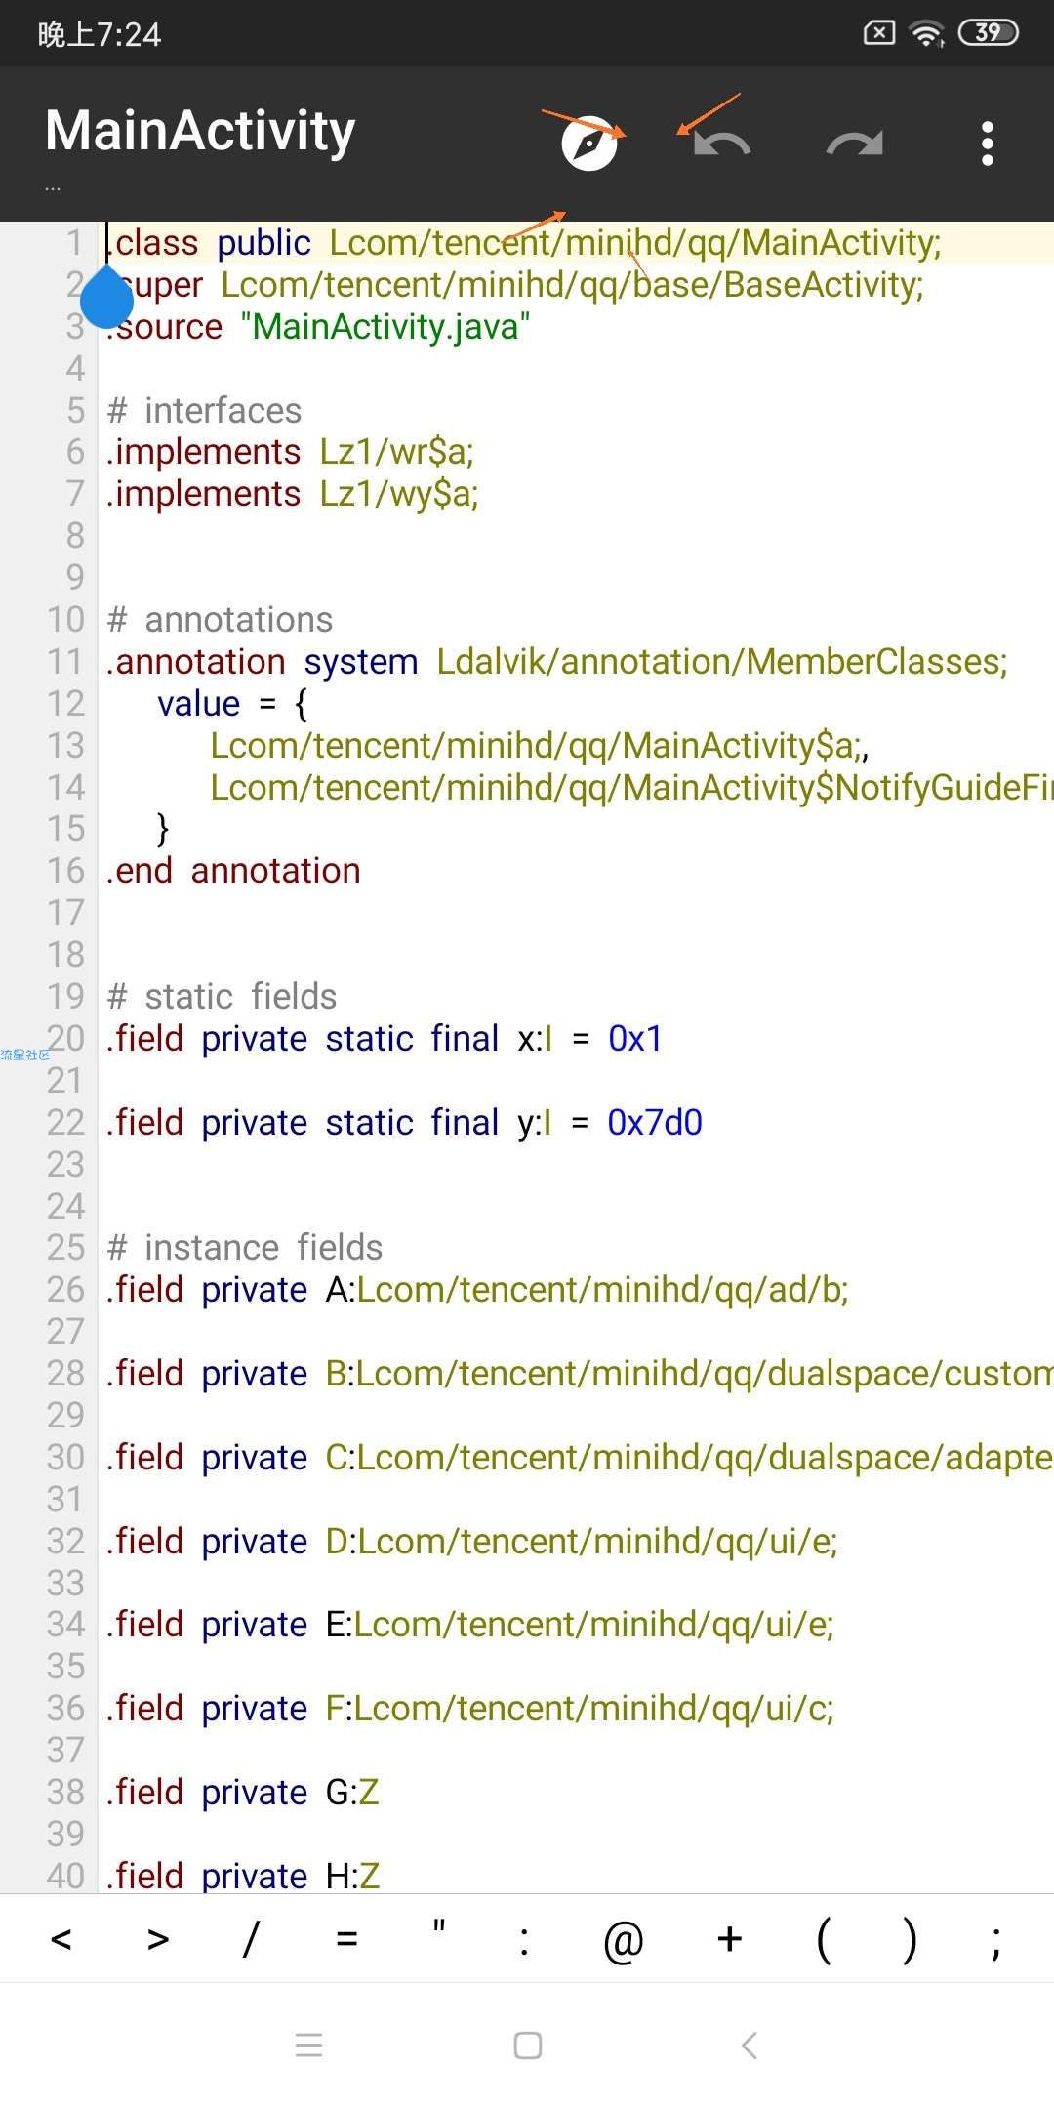Tap the field H:Z line

click(x=243, y=1875)
